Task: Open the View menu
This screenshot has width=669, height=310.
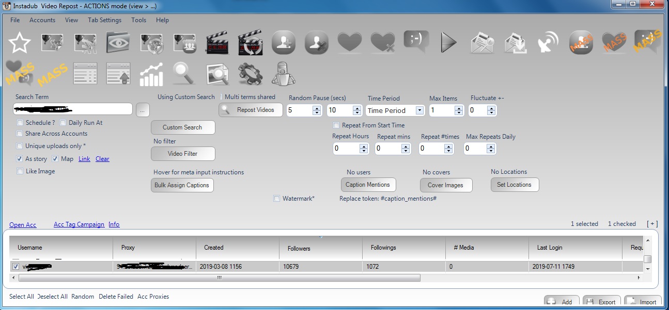Action: tap(72, 20)
